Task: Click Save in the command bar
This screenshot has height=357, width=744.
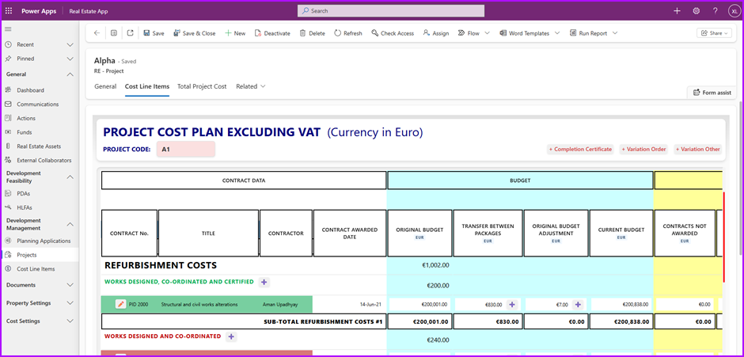Action: 154,33
